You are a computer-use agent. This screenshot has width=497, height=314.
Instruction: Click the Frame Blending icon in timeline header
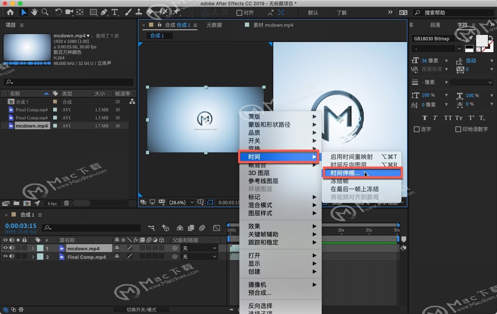191,228
